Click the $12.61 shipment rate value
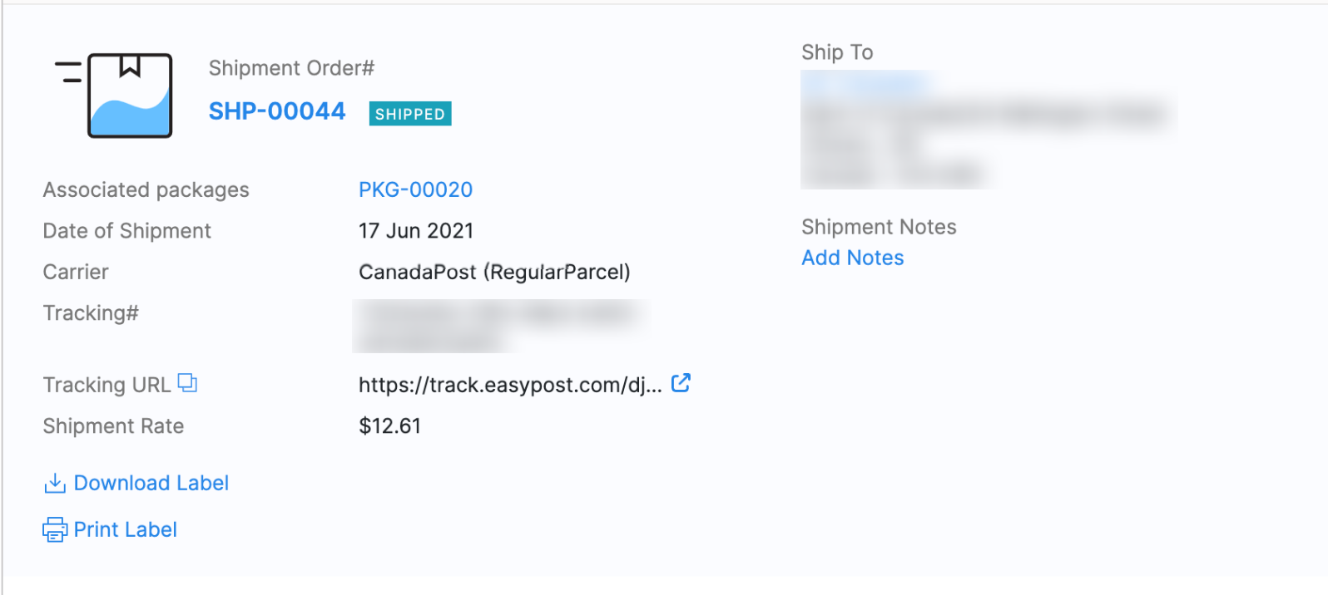 click(389, 426)
